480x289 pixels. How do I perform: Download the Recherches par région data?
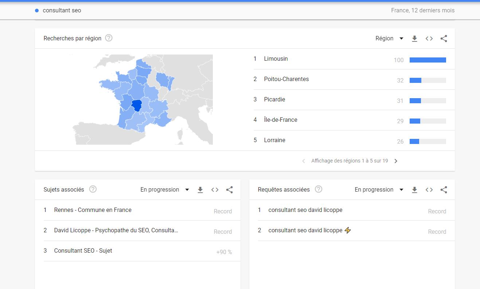414,39
